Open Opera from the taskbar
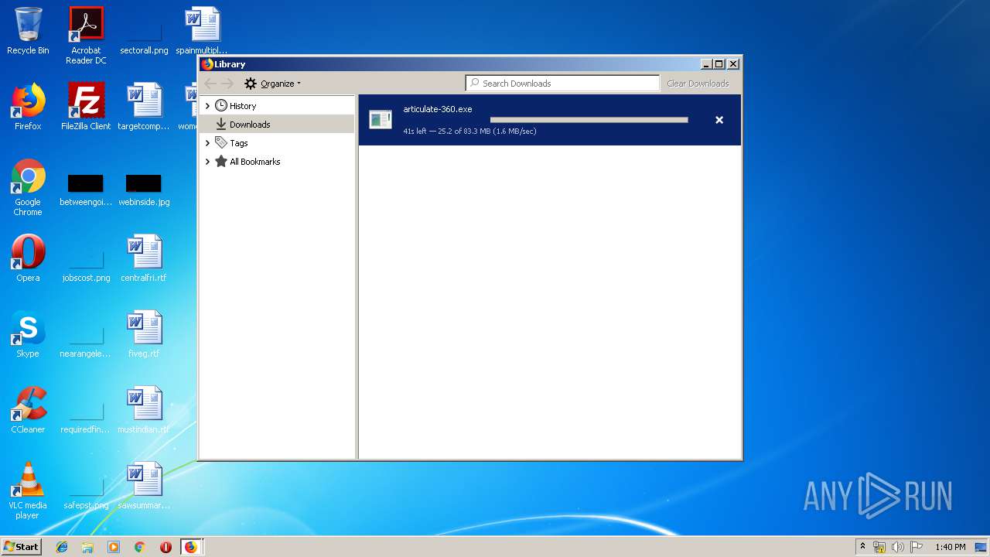Image resolution: width=990 pixels, height=557 pixels. pyautogui.click(x=166, y=547)
